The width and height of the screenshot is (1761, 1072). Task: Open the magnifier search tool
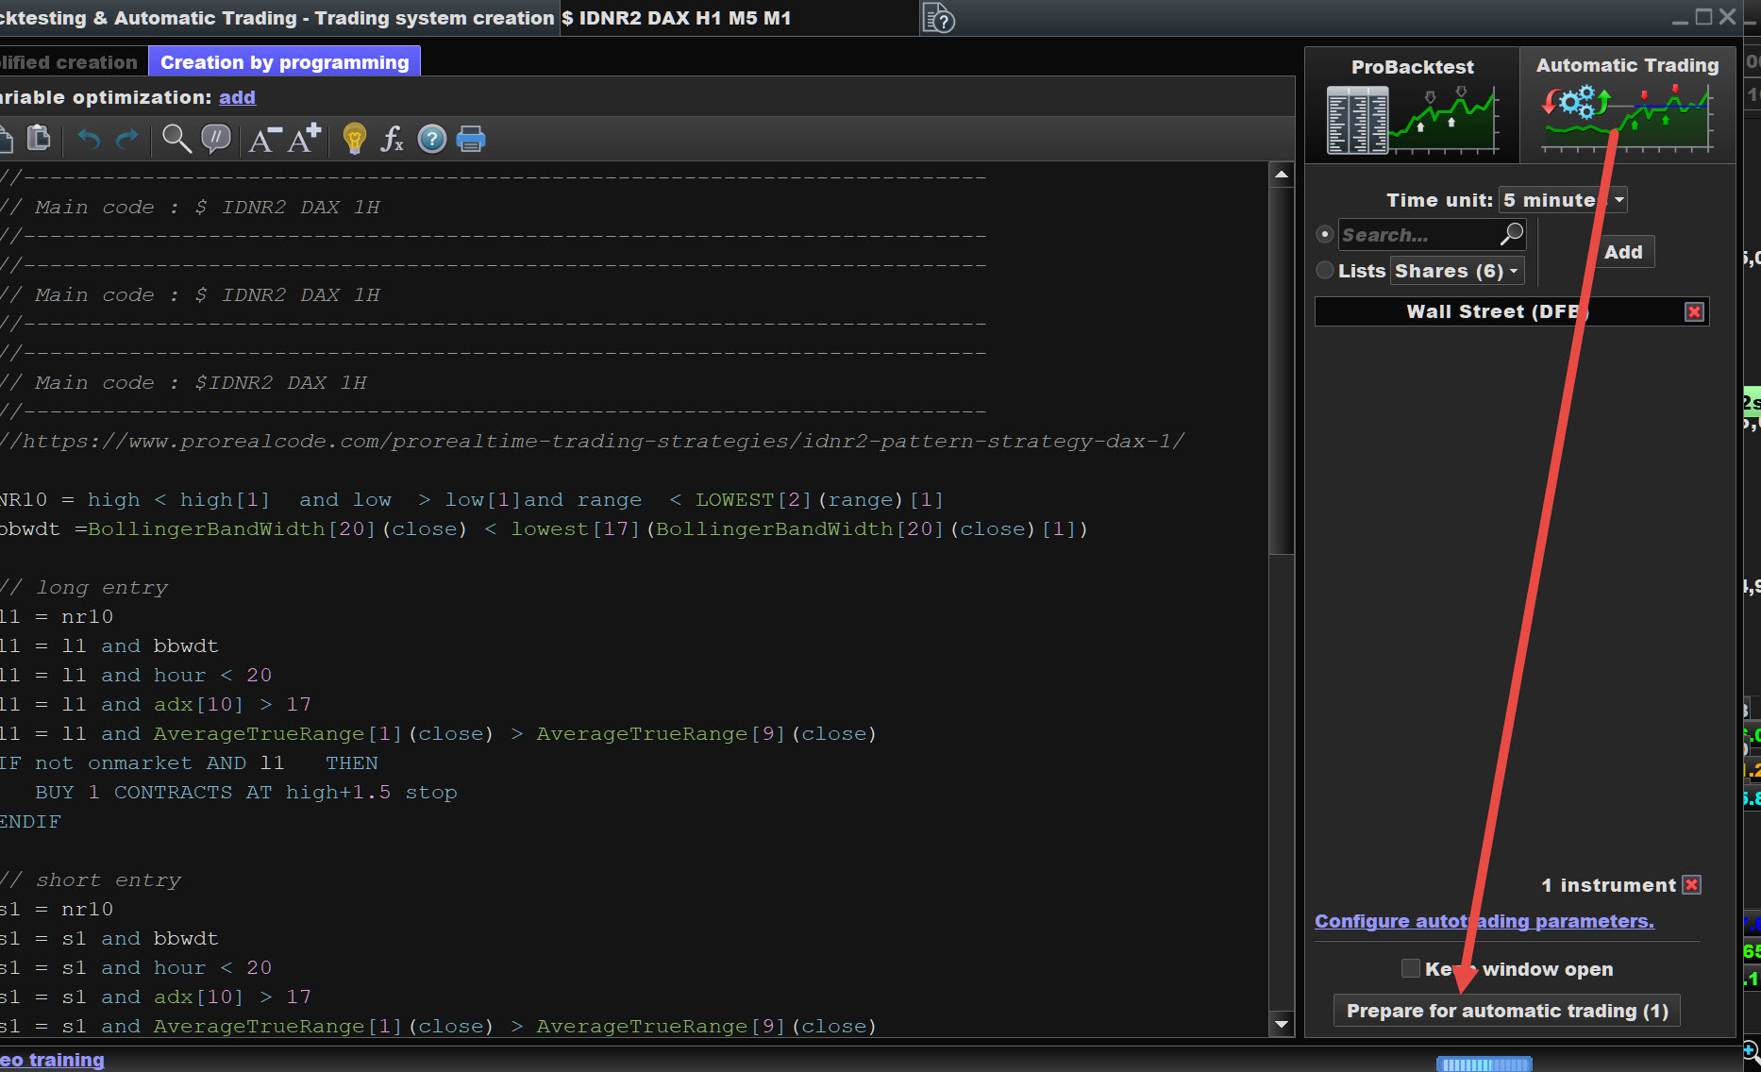click(x=176, y=140)
